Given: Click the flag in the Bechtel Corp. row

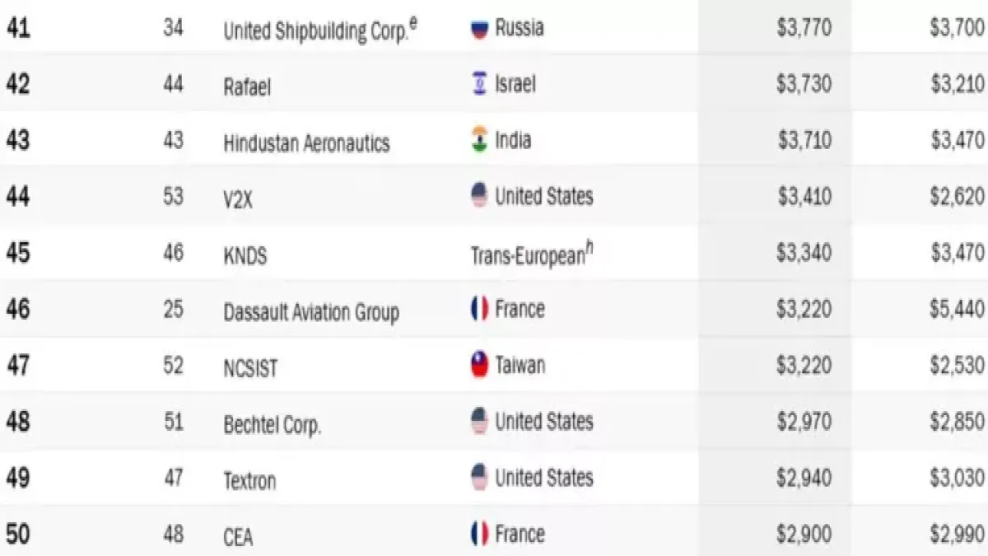Looking at the screenshot, I should [x=479, y=423].
